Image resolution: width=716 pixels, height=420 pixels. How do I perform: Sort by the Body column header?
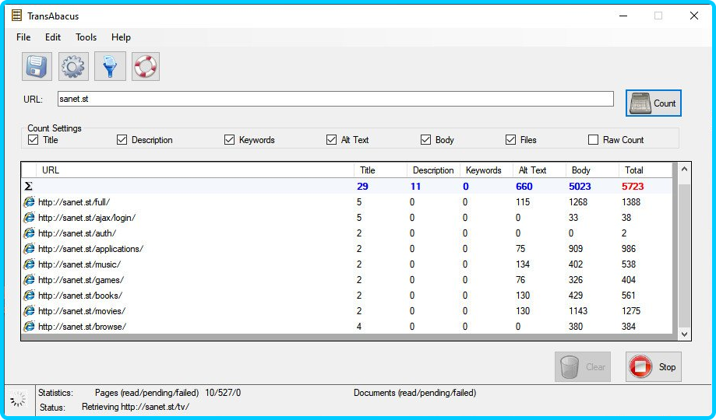tap(592, 170)
